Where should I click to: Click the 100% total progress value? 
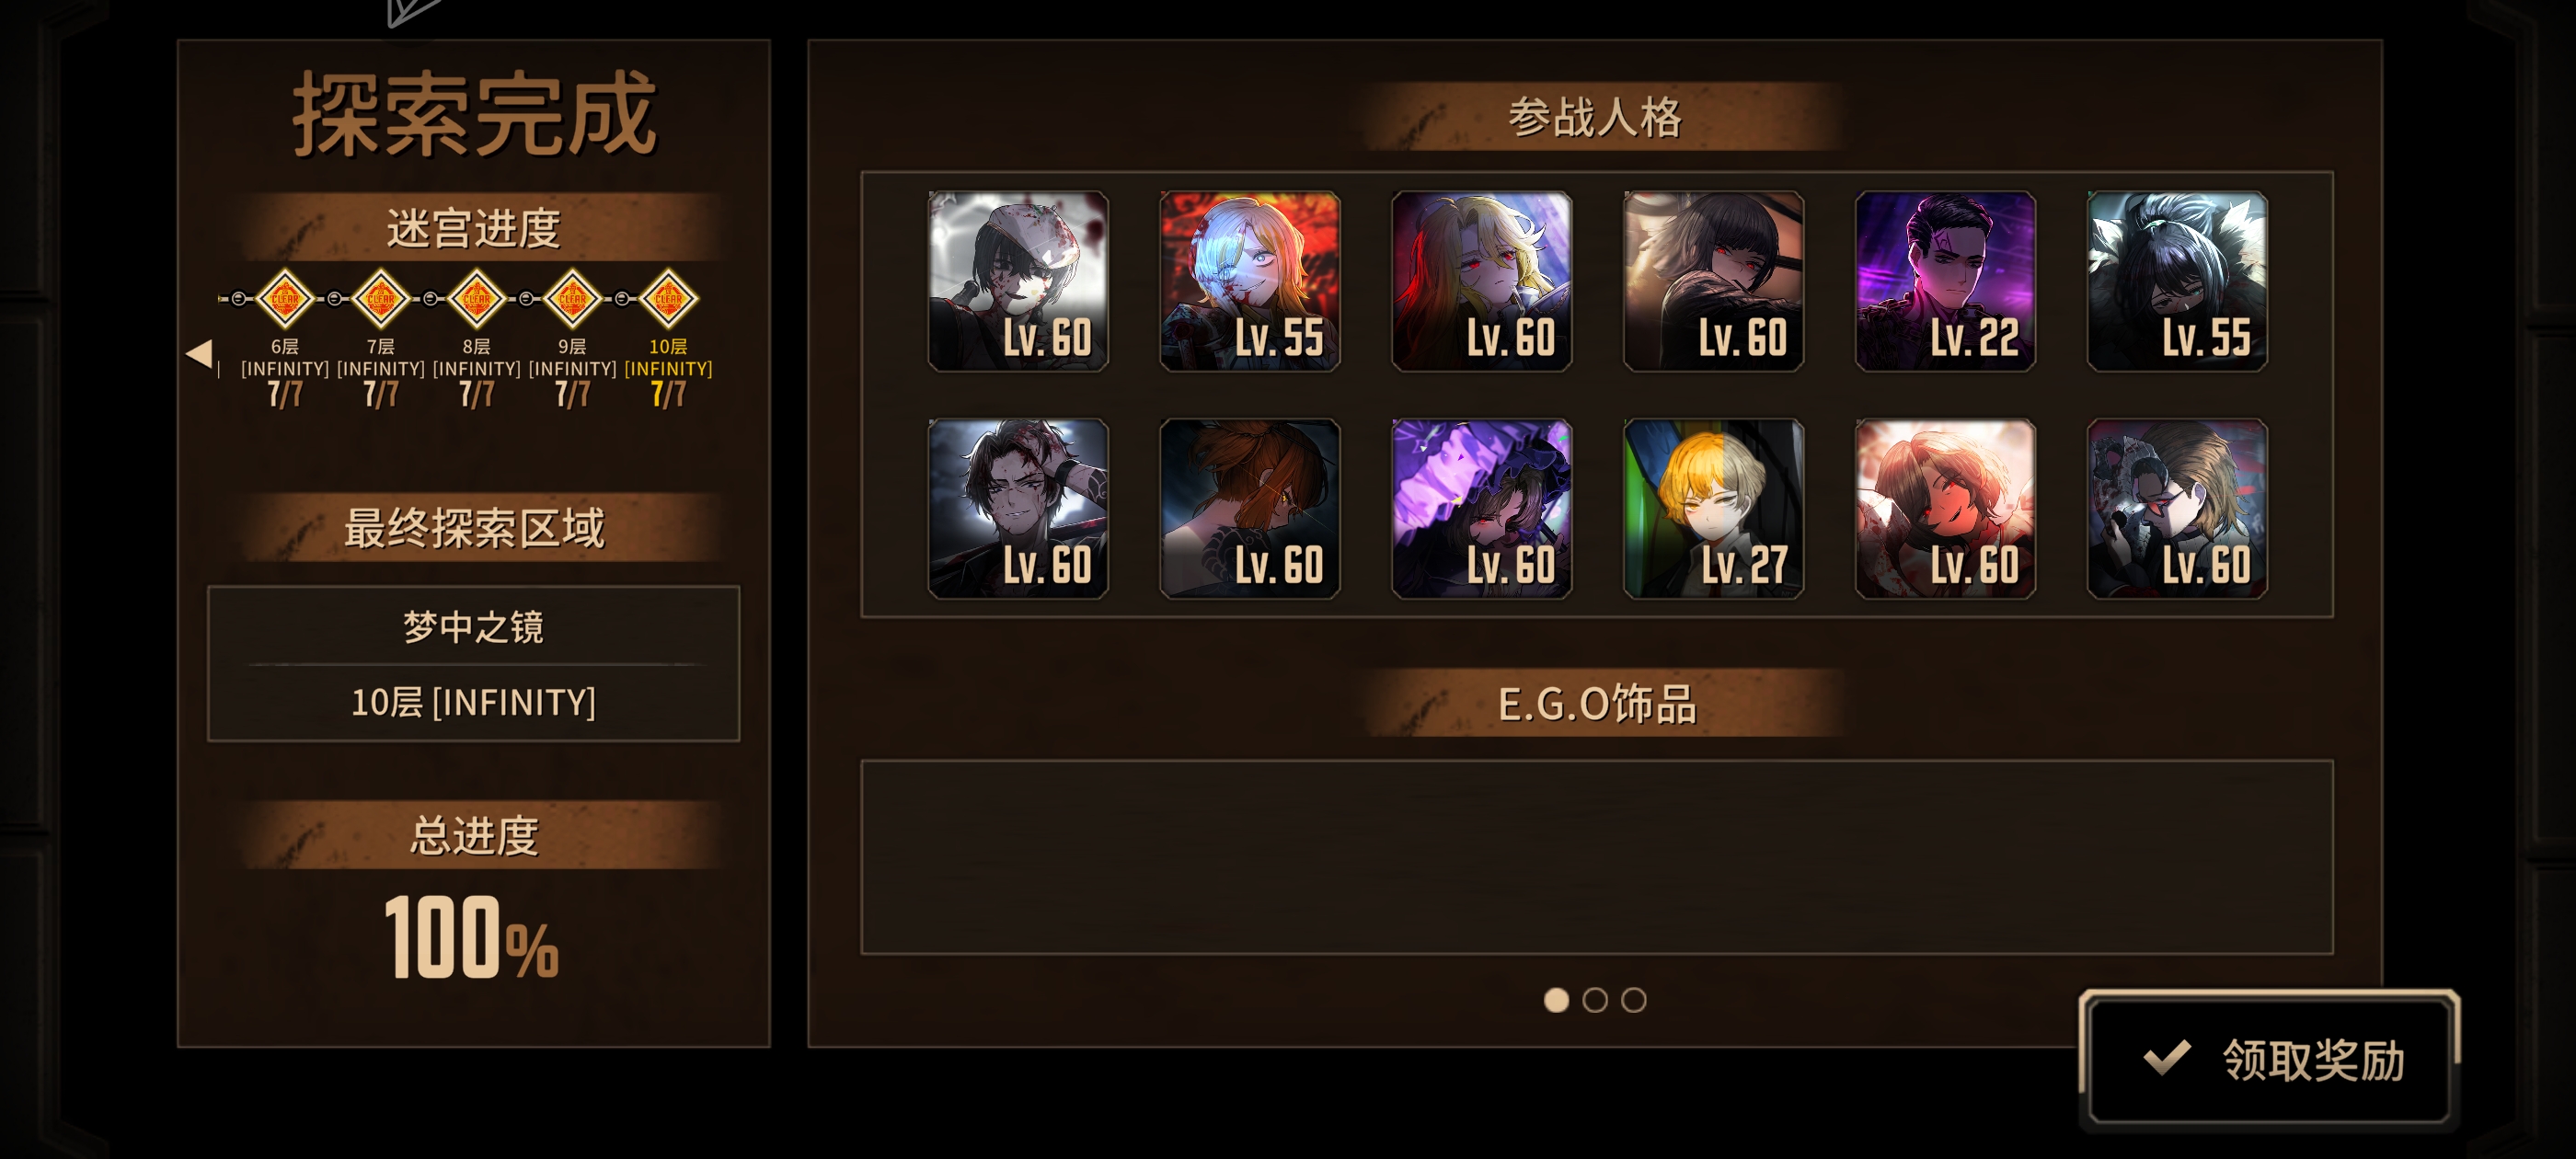pos(472,937)
